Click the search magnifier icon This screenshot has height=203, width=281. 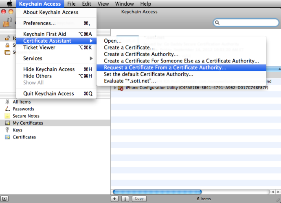[217, 22]
